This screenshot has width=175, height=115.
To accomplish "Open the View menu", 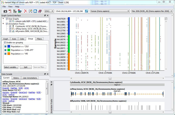I will pos(10,7).
